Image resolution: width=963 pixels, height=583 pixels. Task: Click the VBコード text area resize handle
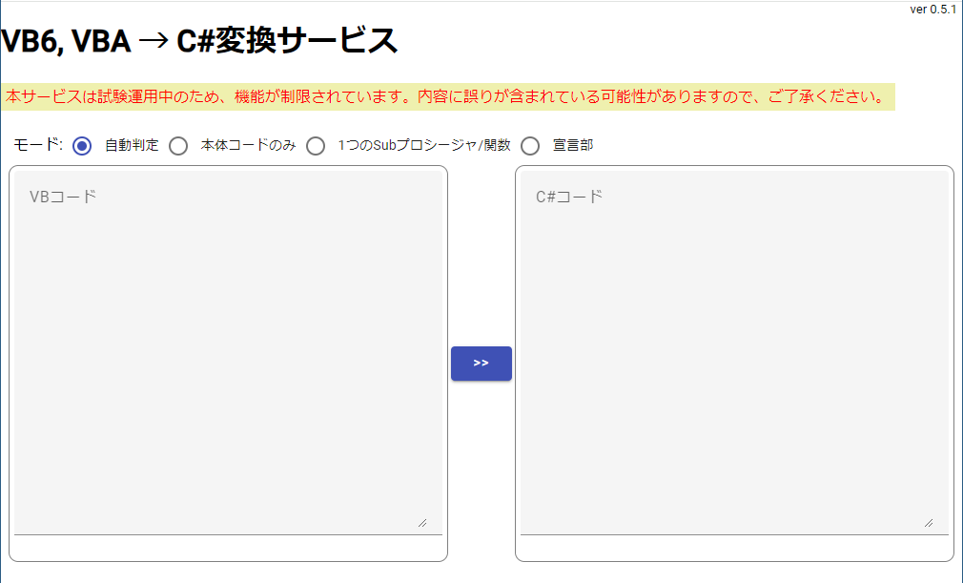[422, 523]
